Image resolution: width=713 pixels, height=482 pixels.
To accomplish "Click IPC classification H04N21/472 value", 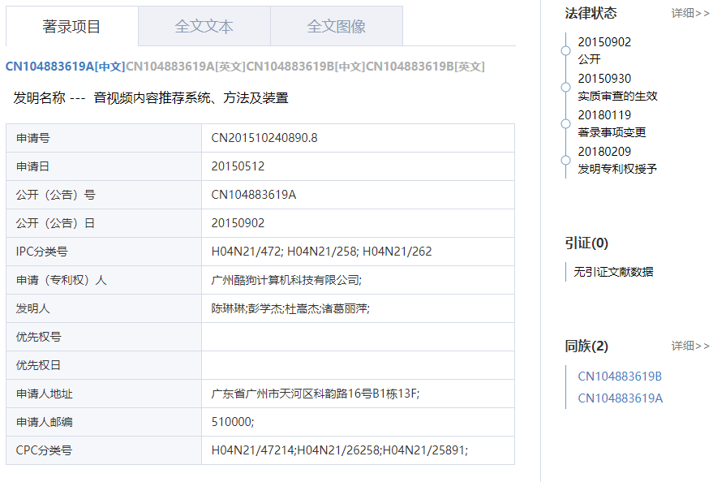I will (x=247, y=252).
